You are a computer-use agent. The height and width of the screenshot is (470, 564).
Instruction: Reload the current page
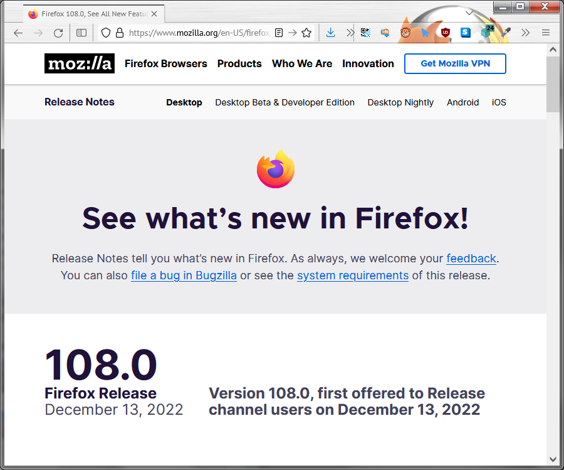click(58, 33)
